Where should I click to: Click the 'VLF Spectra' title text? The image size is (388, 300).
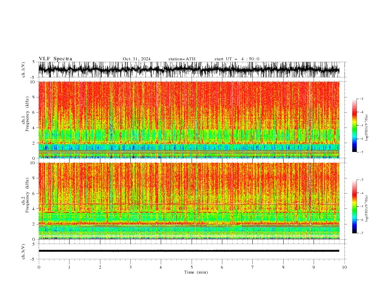click(x=55, y=59)
